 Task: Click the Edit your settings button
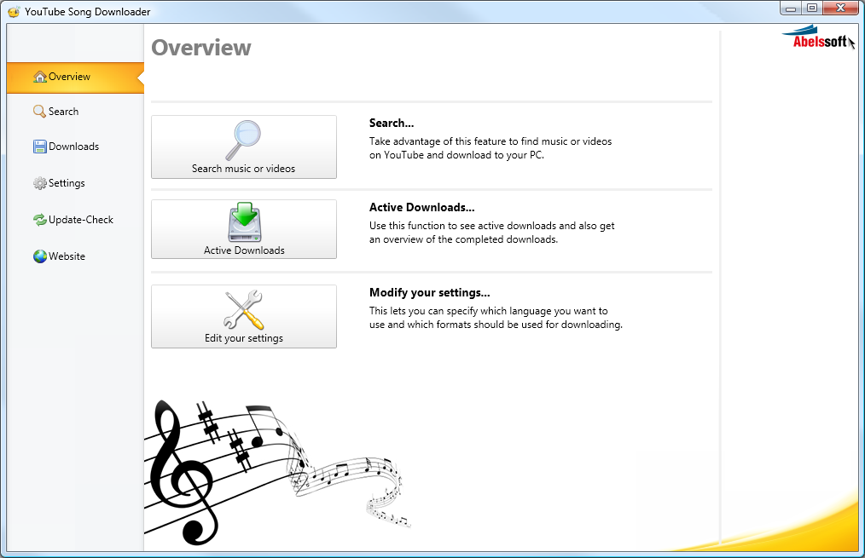coord(244,316)
